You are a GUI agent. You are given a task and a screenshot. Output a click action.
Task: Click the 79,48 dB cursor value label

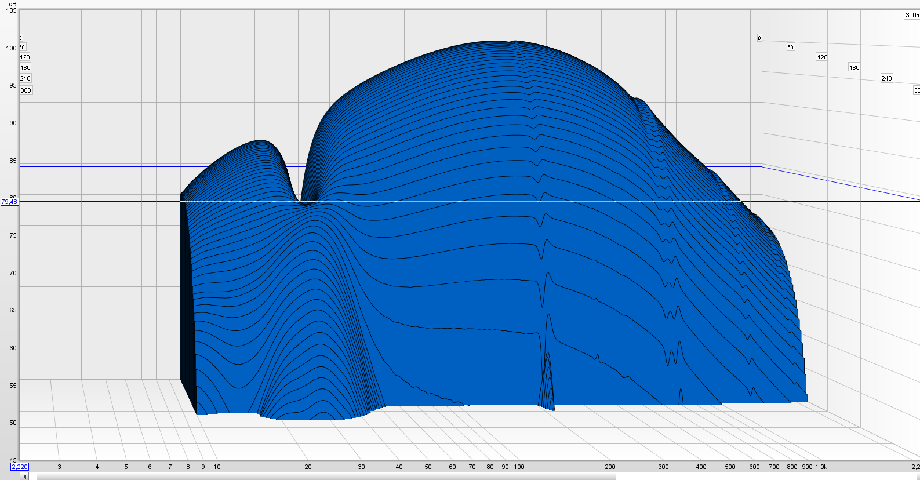click(x=9, y=202)
